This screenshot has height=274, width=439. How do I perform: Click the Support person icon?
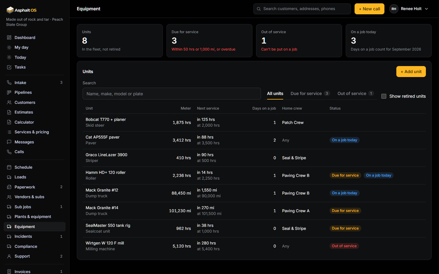pos(9,256)
